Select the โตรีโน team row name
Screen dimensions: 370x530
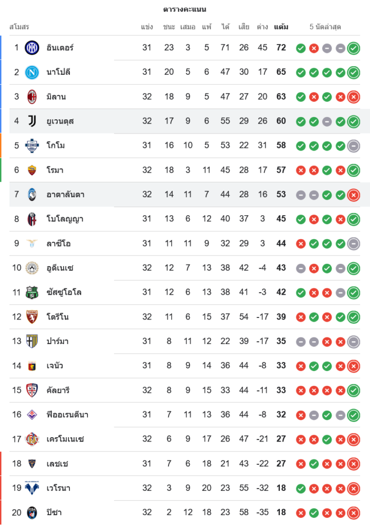pos(57,317)
